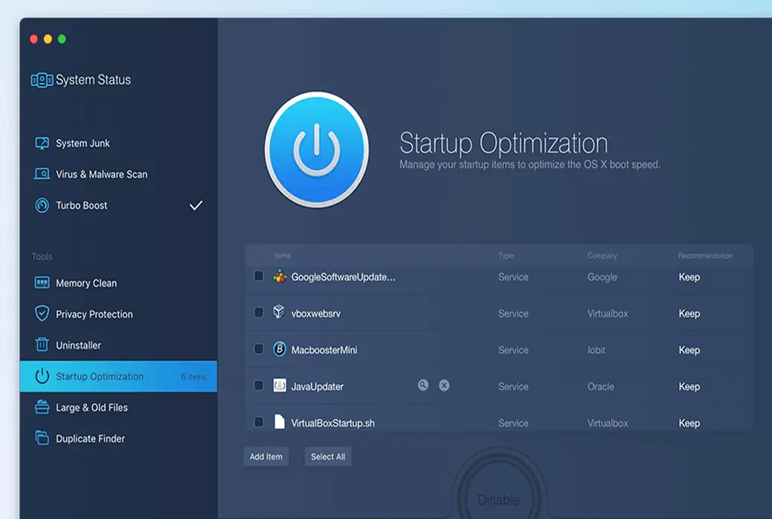The height and width of the screenshot is (519, 772).
Task: Click the JavaUpdater item name
Action: coord(317,387)
